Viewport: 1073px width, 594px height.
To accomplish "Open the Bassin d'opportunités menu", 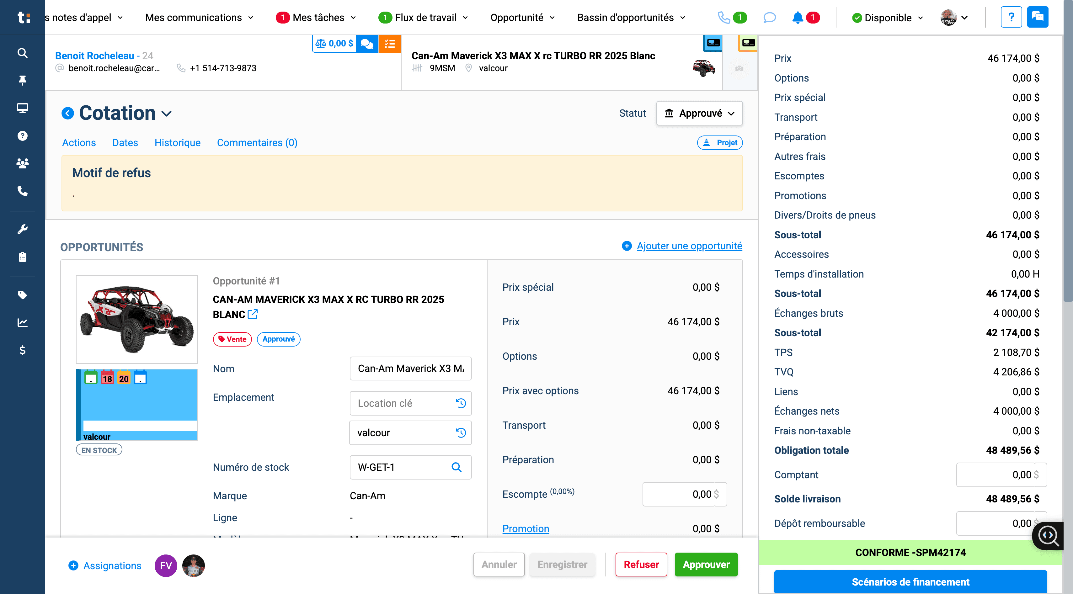I will tap(631, 18).
